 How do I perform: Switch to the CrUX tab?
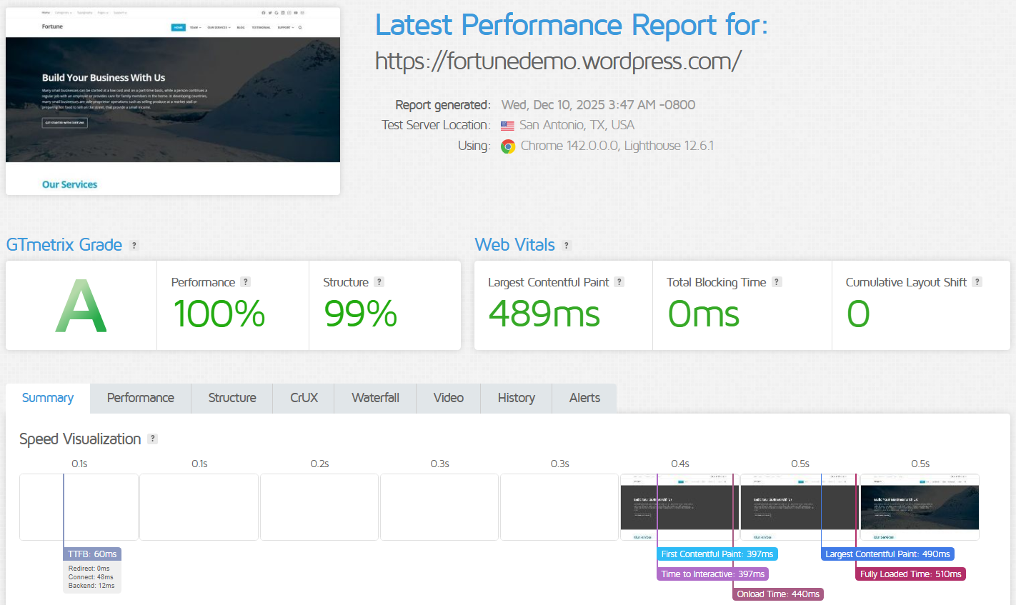304,398
